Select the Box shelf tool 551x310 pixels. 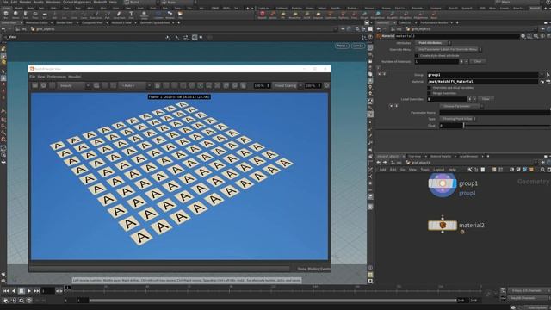(6, 15)
